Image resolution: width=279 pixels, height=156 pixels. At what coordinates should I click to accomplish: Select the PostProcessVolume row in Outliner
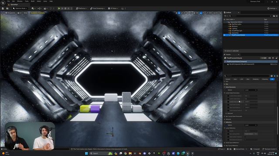click(x=251, y=35)
